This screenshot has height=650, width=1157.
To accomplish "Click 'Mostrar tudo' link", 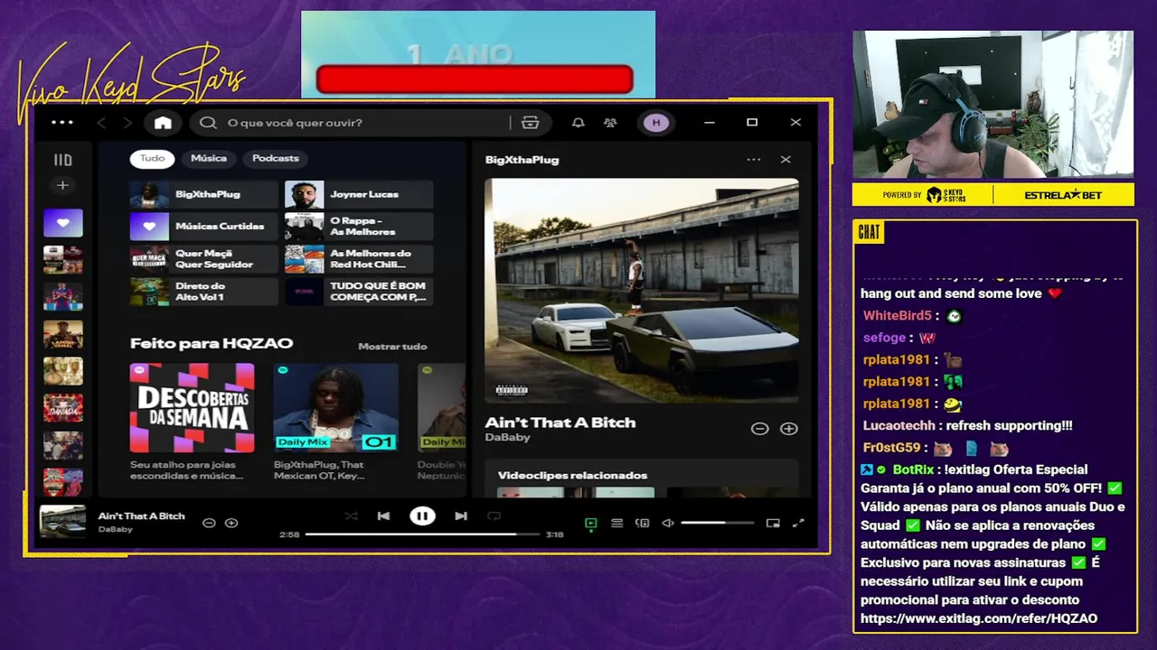I will coord(392,347).
